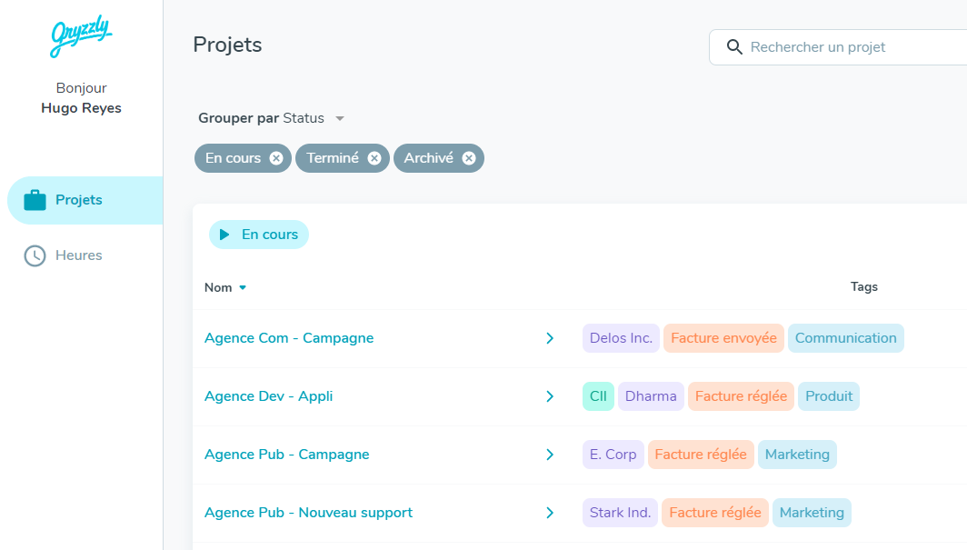Click Facture réglée tag on Agence Dev row
Image resolution: width=967 pixels, height=550 pixels.
point(741,396)
